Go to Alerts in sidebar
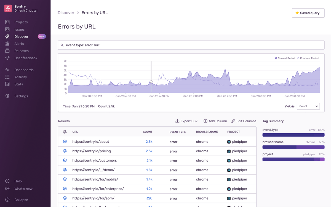 click(19, 44)
